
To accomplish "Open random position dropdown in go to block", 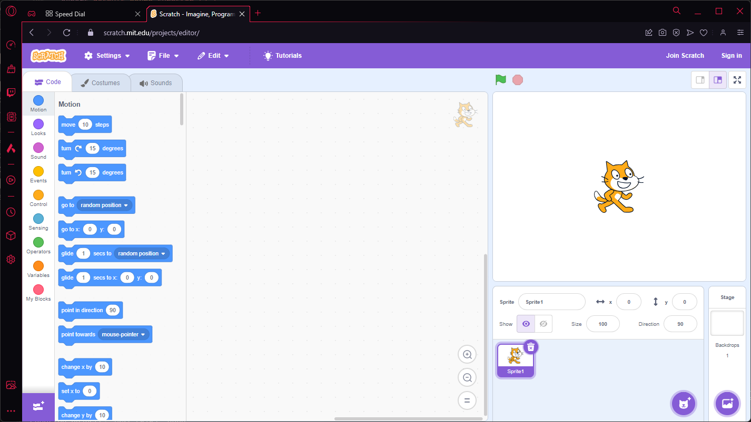I will click(105, 205).
